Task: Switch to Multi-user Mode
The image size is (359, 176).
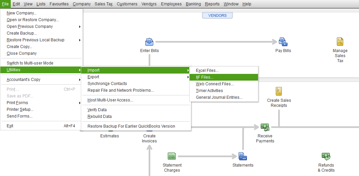Action: pos(41,63)
